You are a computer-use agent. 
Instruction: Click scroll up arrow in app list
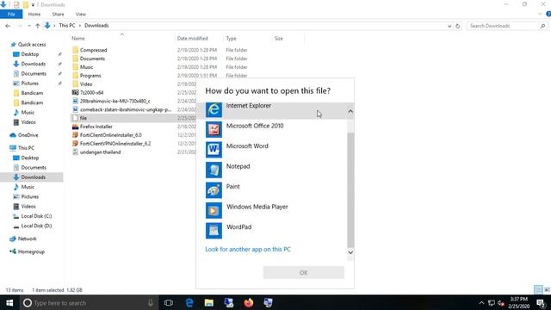click(350, 111)
